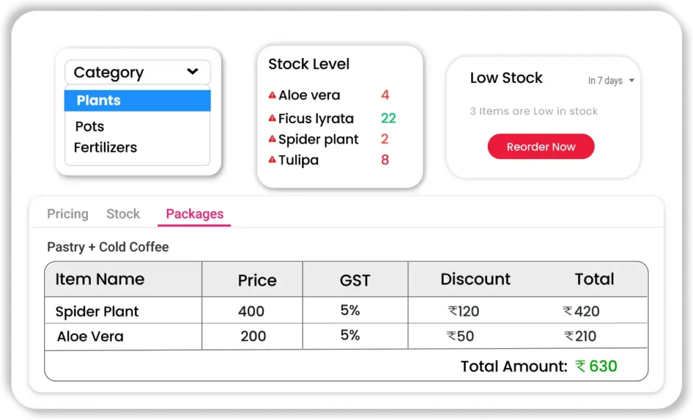Choose Pots in the category menu

coord(89,126)
